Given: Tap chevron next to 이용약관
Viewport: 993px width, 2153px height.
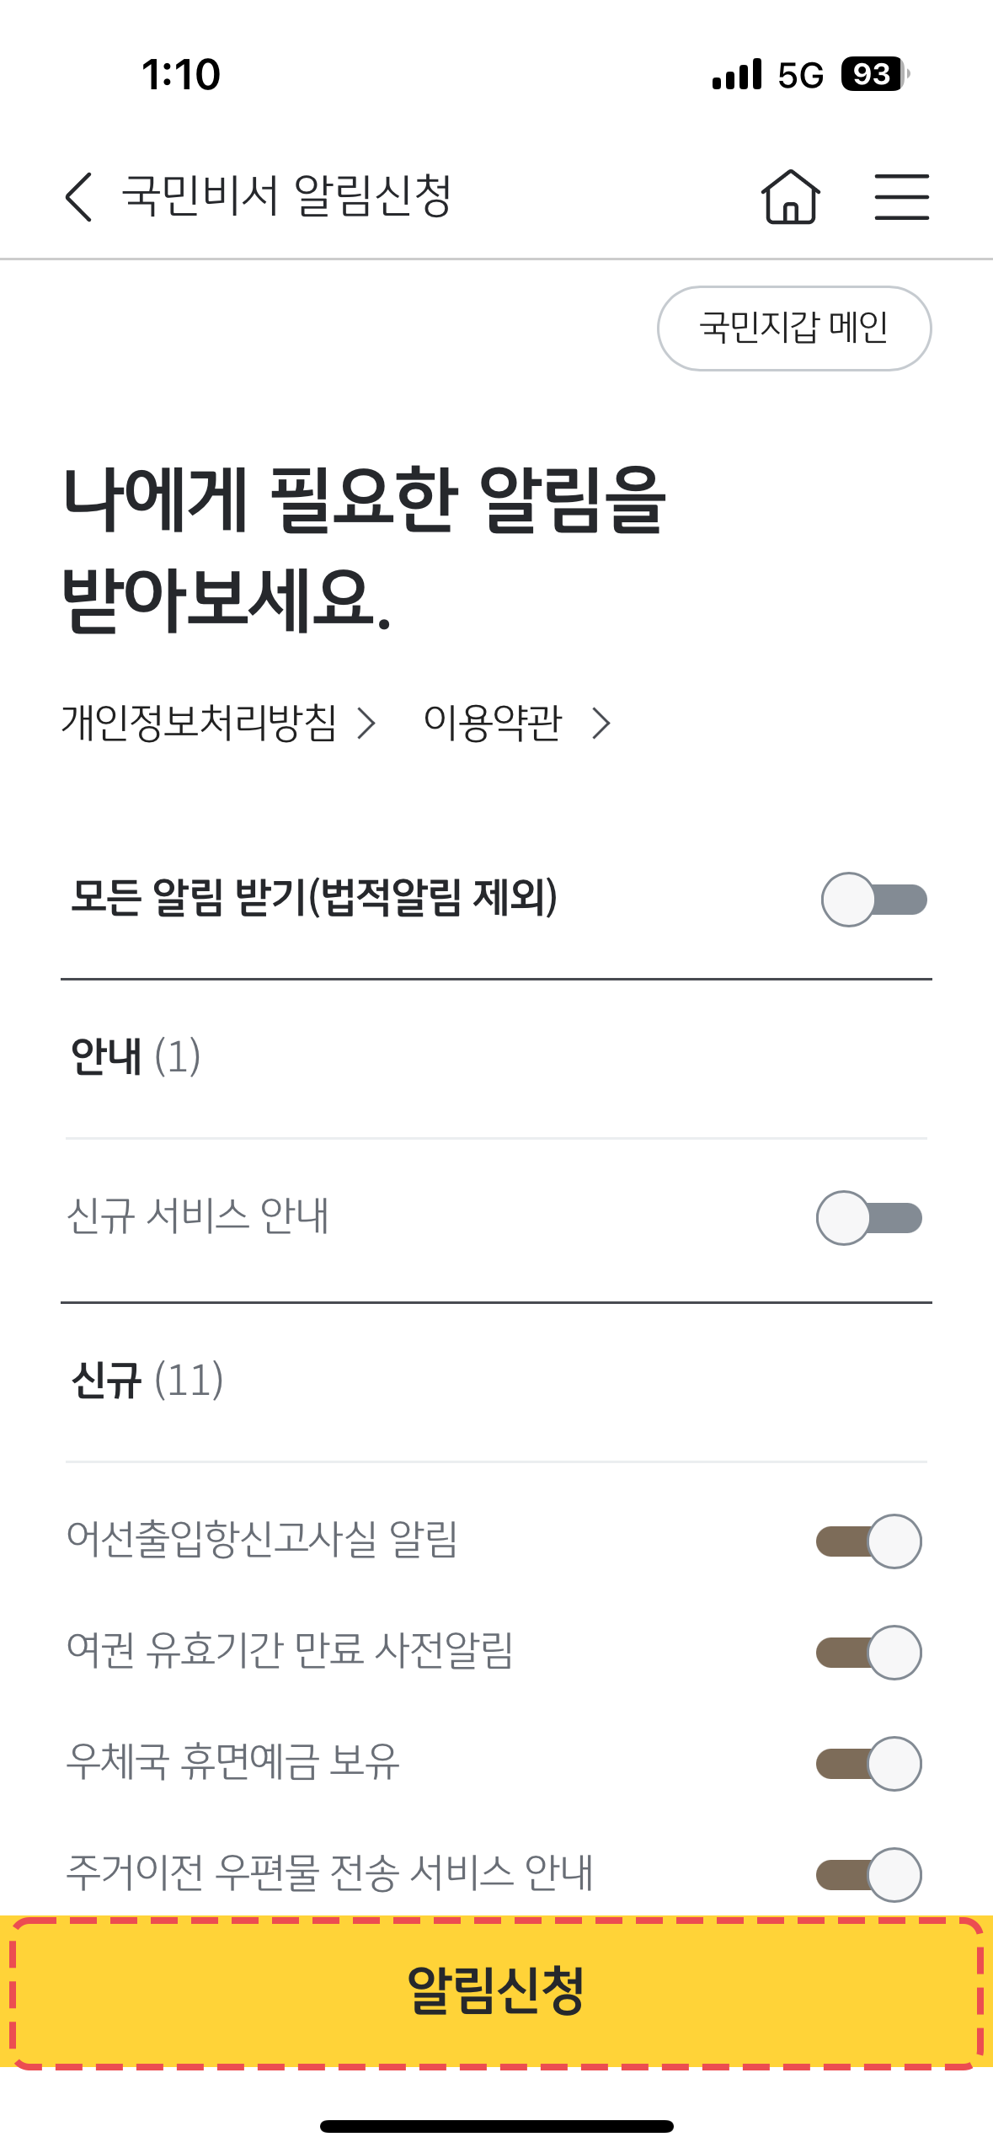Looking at the screenshot, I should pyautogui.click(x=601, y=724).
